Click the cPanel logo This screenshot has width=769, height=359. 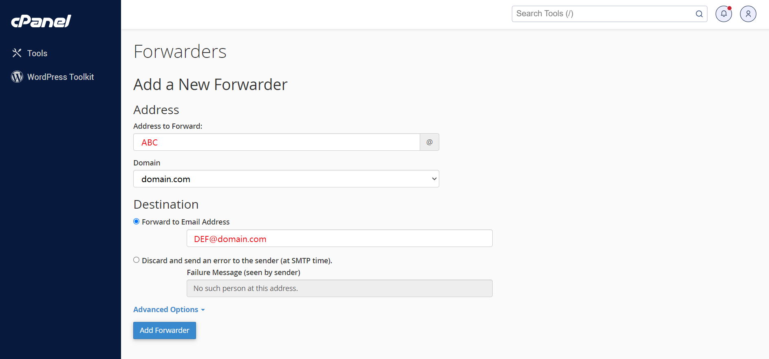coord(41,21)
